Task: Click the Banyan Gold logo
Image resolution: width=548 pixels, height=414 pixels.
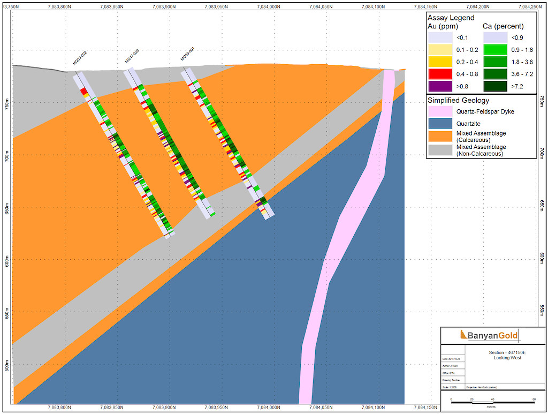Action: coord(489,336)
